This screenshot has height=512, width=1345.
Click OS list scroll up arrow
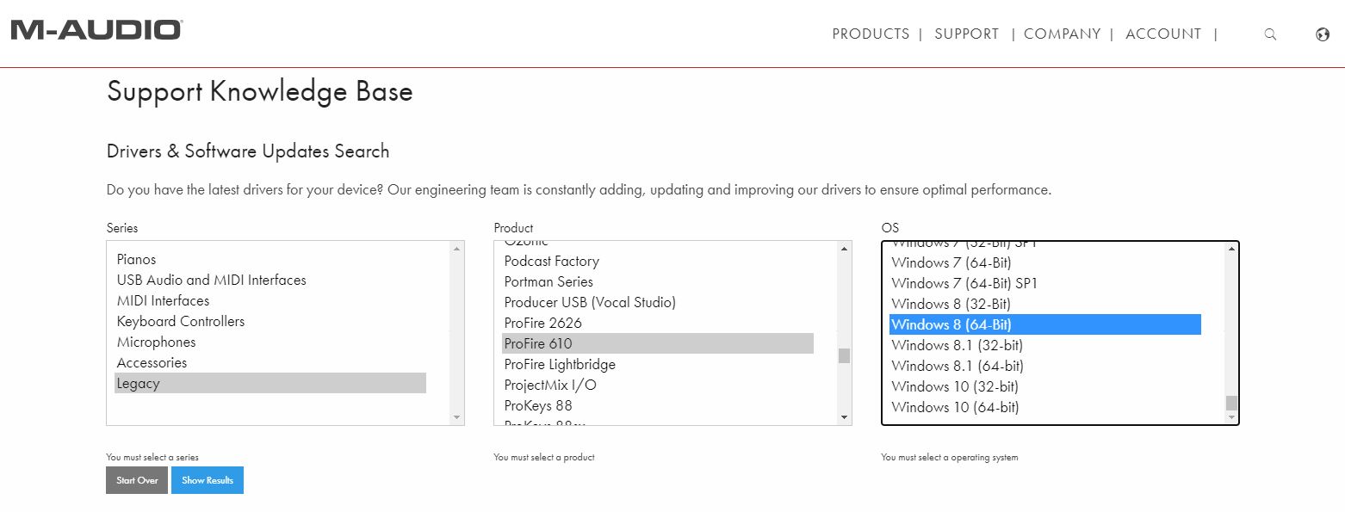[x=1231, y=249]
